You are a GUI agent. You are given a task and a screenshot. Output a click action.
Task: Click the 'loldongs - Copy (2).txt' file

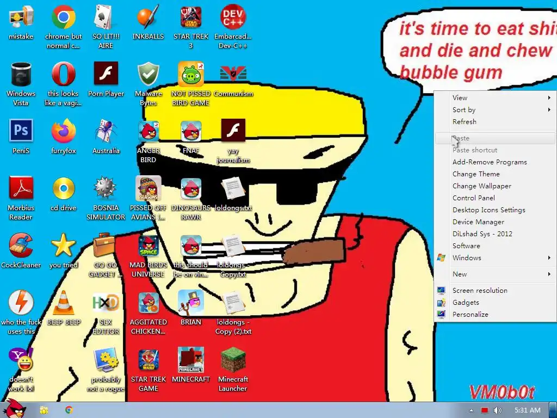point(233,313)
